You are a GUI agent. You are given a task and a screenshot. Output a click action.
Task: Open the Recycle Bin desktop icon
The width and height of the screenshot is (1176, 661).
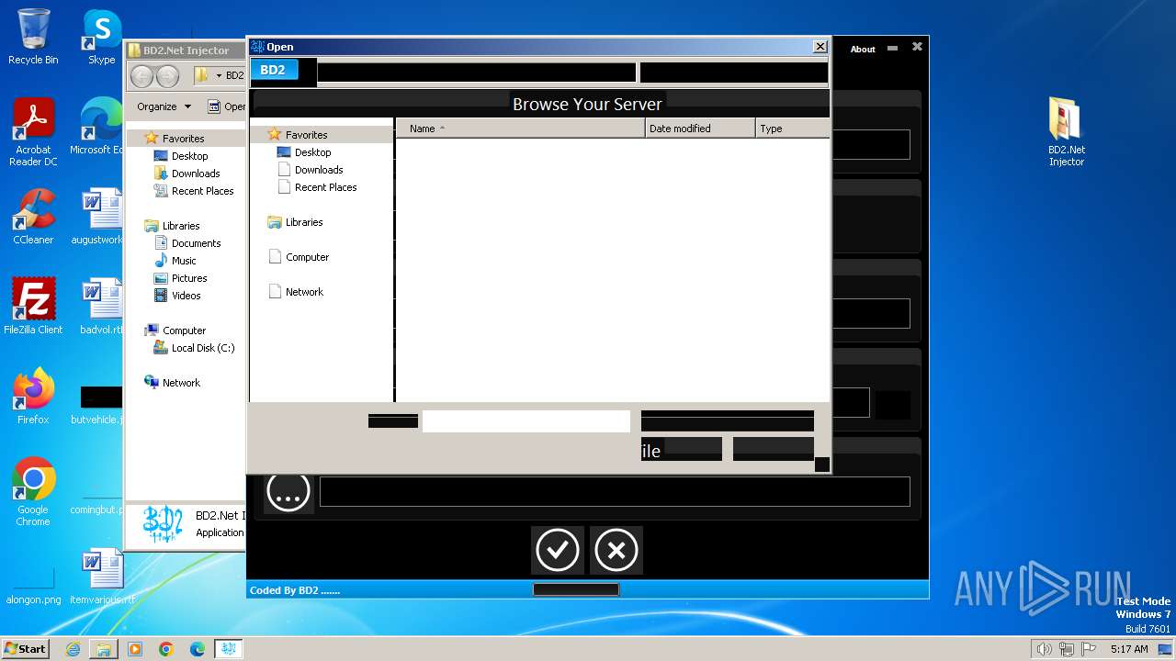tap(33, 37)
